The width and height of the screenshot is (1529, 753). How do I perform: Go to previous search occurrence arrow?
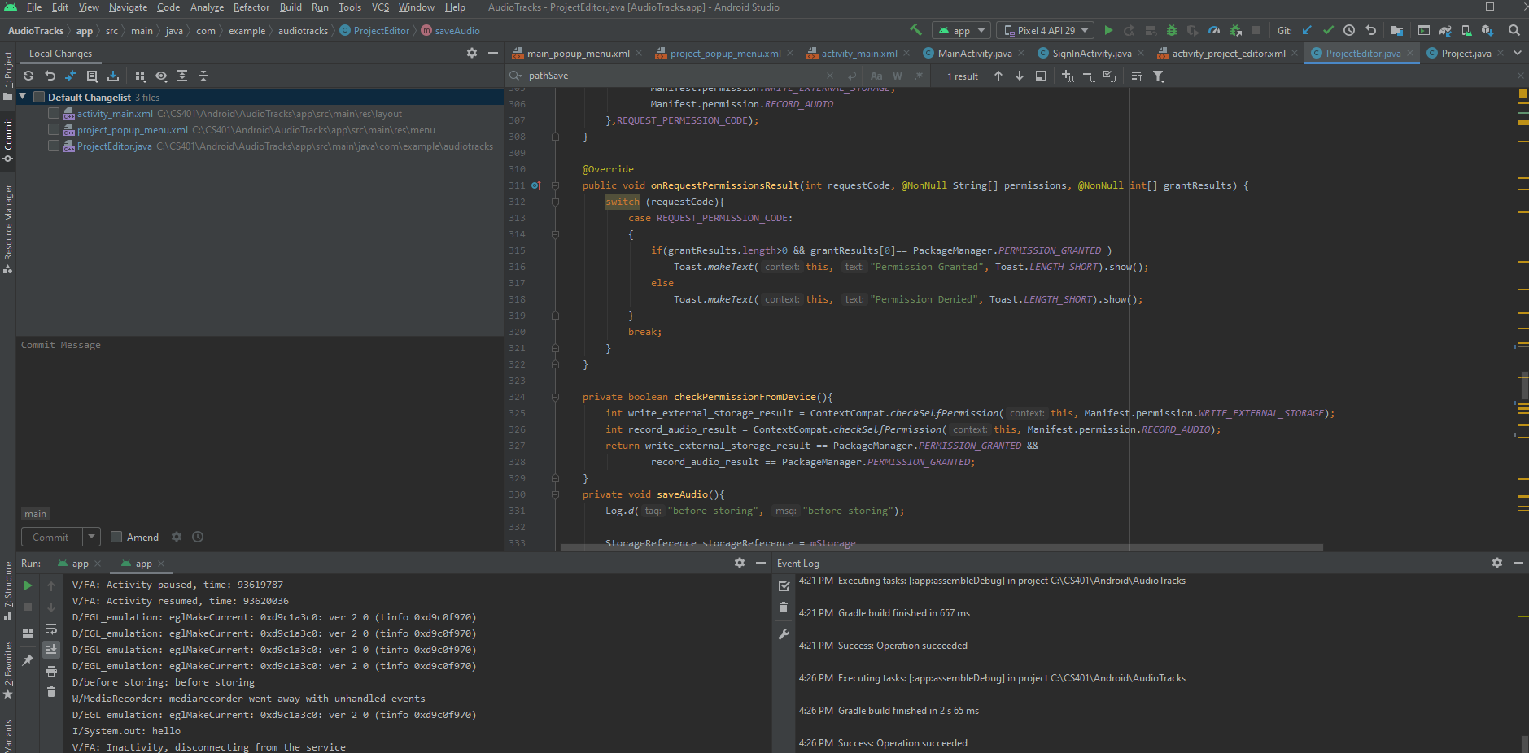998,76
